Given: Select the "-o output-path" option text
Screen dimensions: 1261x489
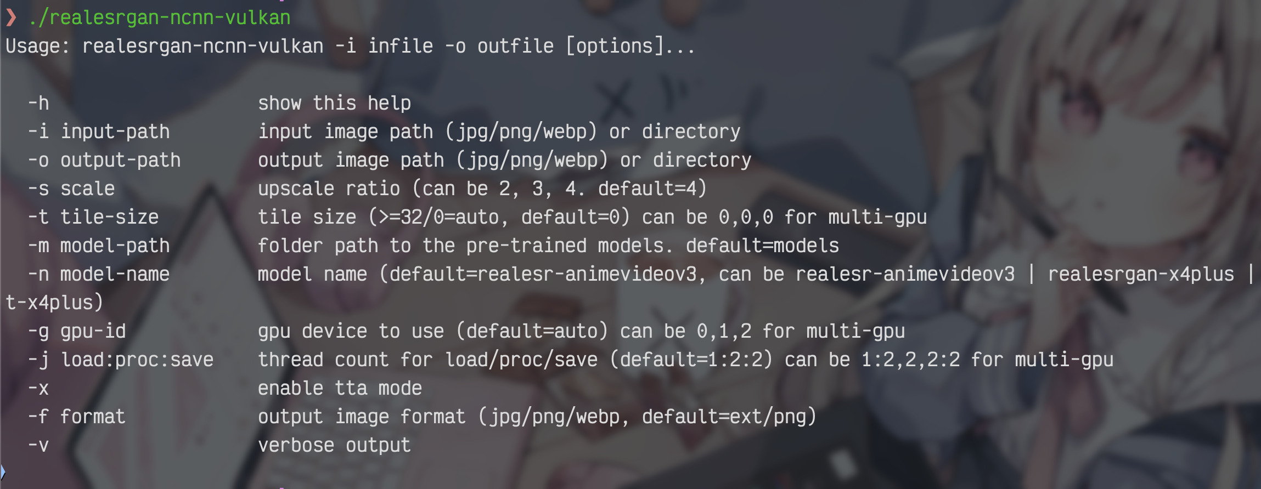Looking at the screenshot, I should click(x=104, y=160).
